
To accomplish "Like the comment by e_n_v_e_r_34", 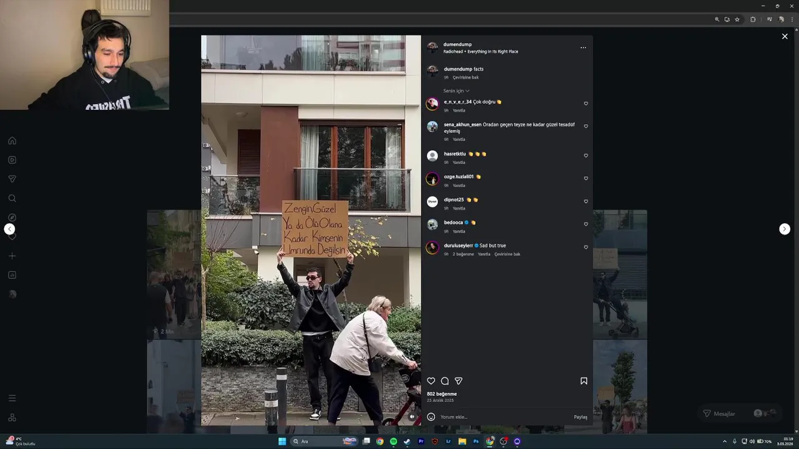I will [x=586, y=104].
